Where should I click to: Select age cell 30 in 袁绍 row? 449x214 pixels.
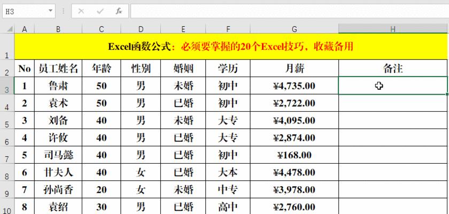pyautogui.click(x=102, y=207)
